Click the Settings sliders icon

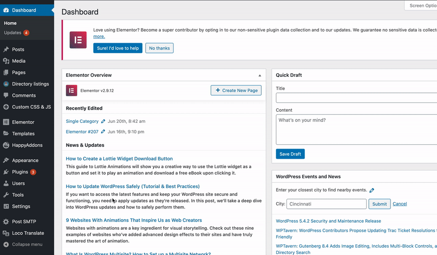(6, 206)
